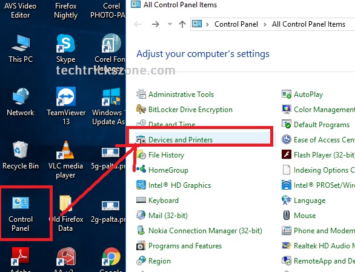
Task: Select the Control Panel breadcrumb
Action: pos(236,24)
